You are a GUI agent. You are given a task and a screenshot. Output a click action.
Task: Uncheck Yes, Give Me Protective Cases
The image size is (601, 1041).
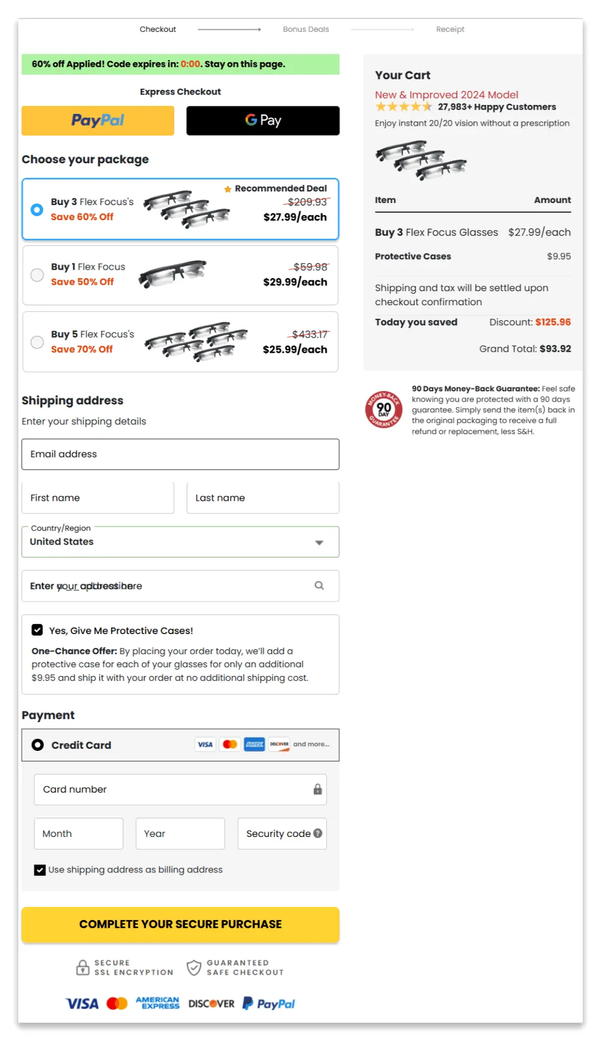(37, 630)
